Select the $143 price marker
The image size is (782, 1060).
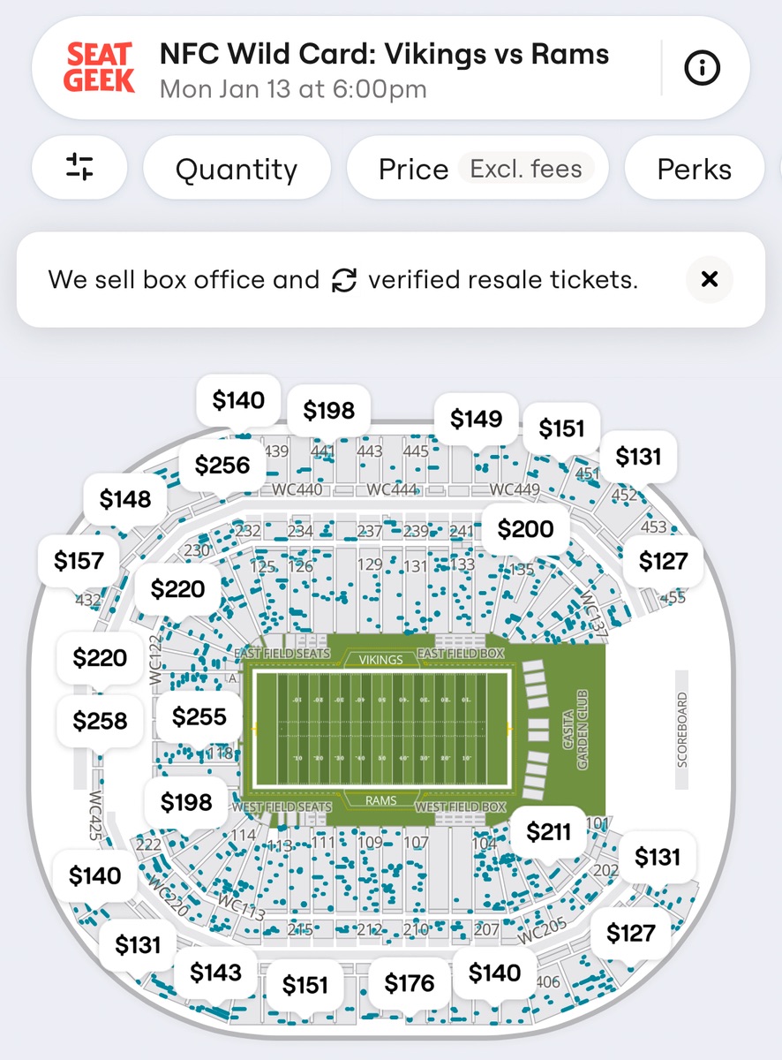click(215, 973)
